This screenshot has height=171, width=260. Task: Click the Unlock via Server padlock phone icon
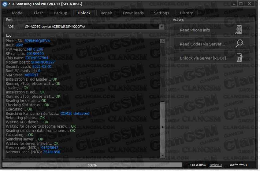239,58
